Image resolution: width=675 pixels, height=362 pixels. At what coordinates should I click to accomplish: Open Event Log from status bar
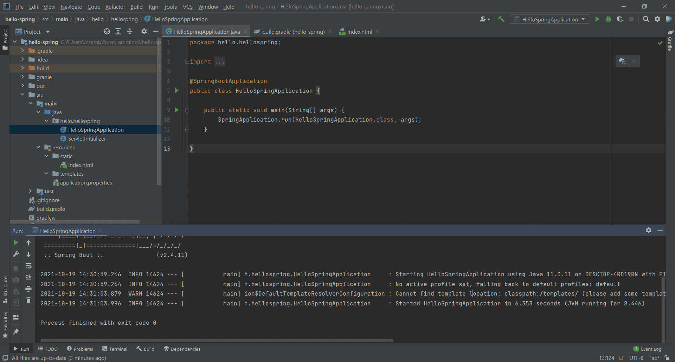coord(647,349)
